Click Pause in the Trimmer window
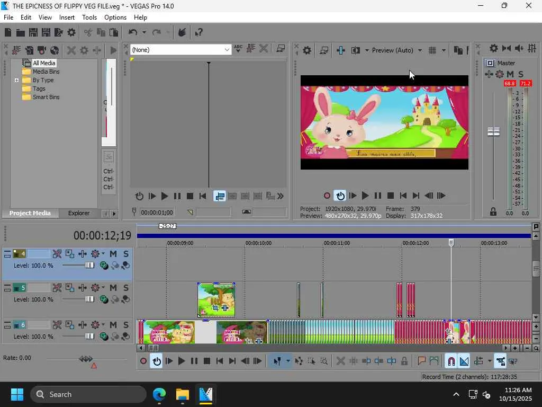 (x=177, y=196)
